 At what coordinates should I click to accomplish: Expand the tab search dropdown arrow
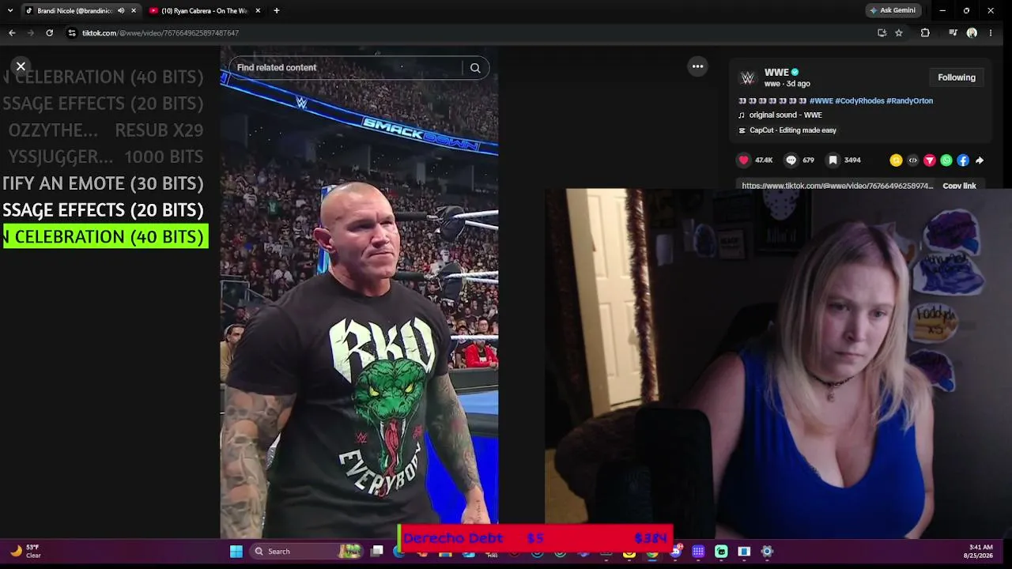pos(10,11)
